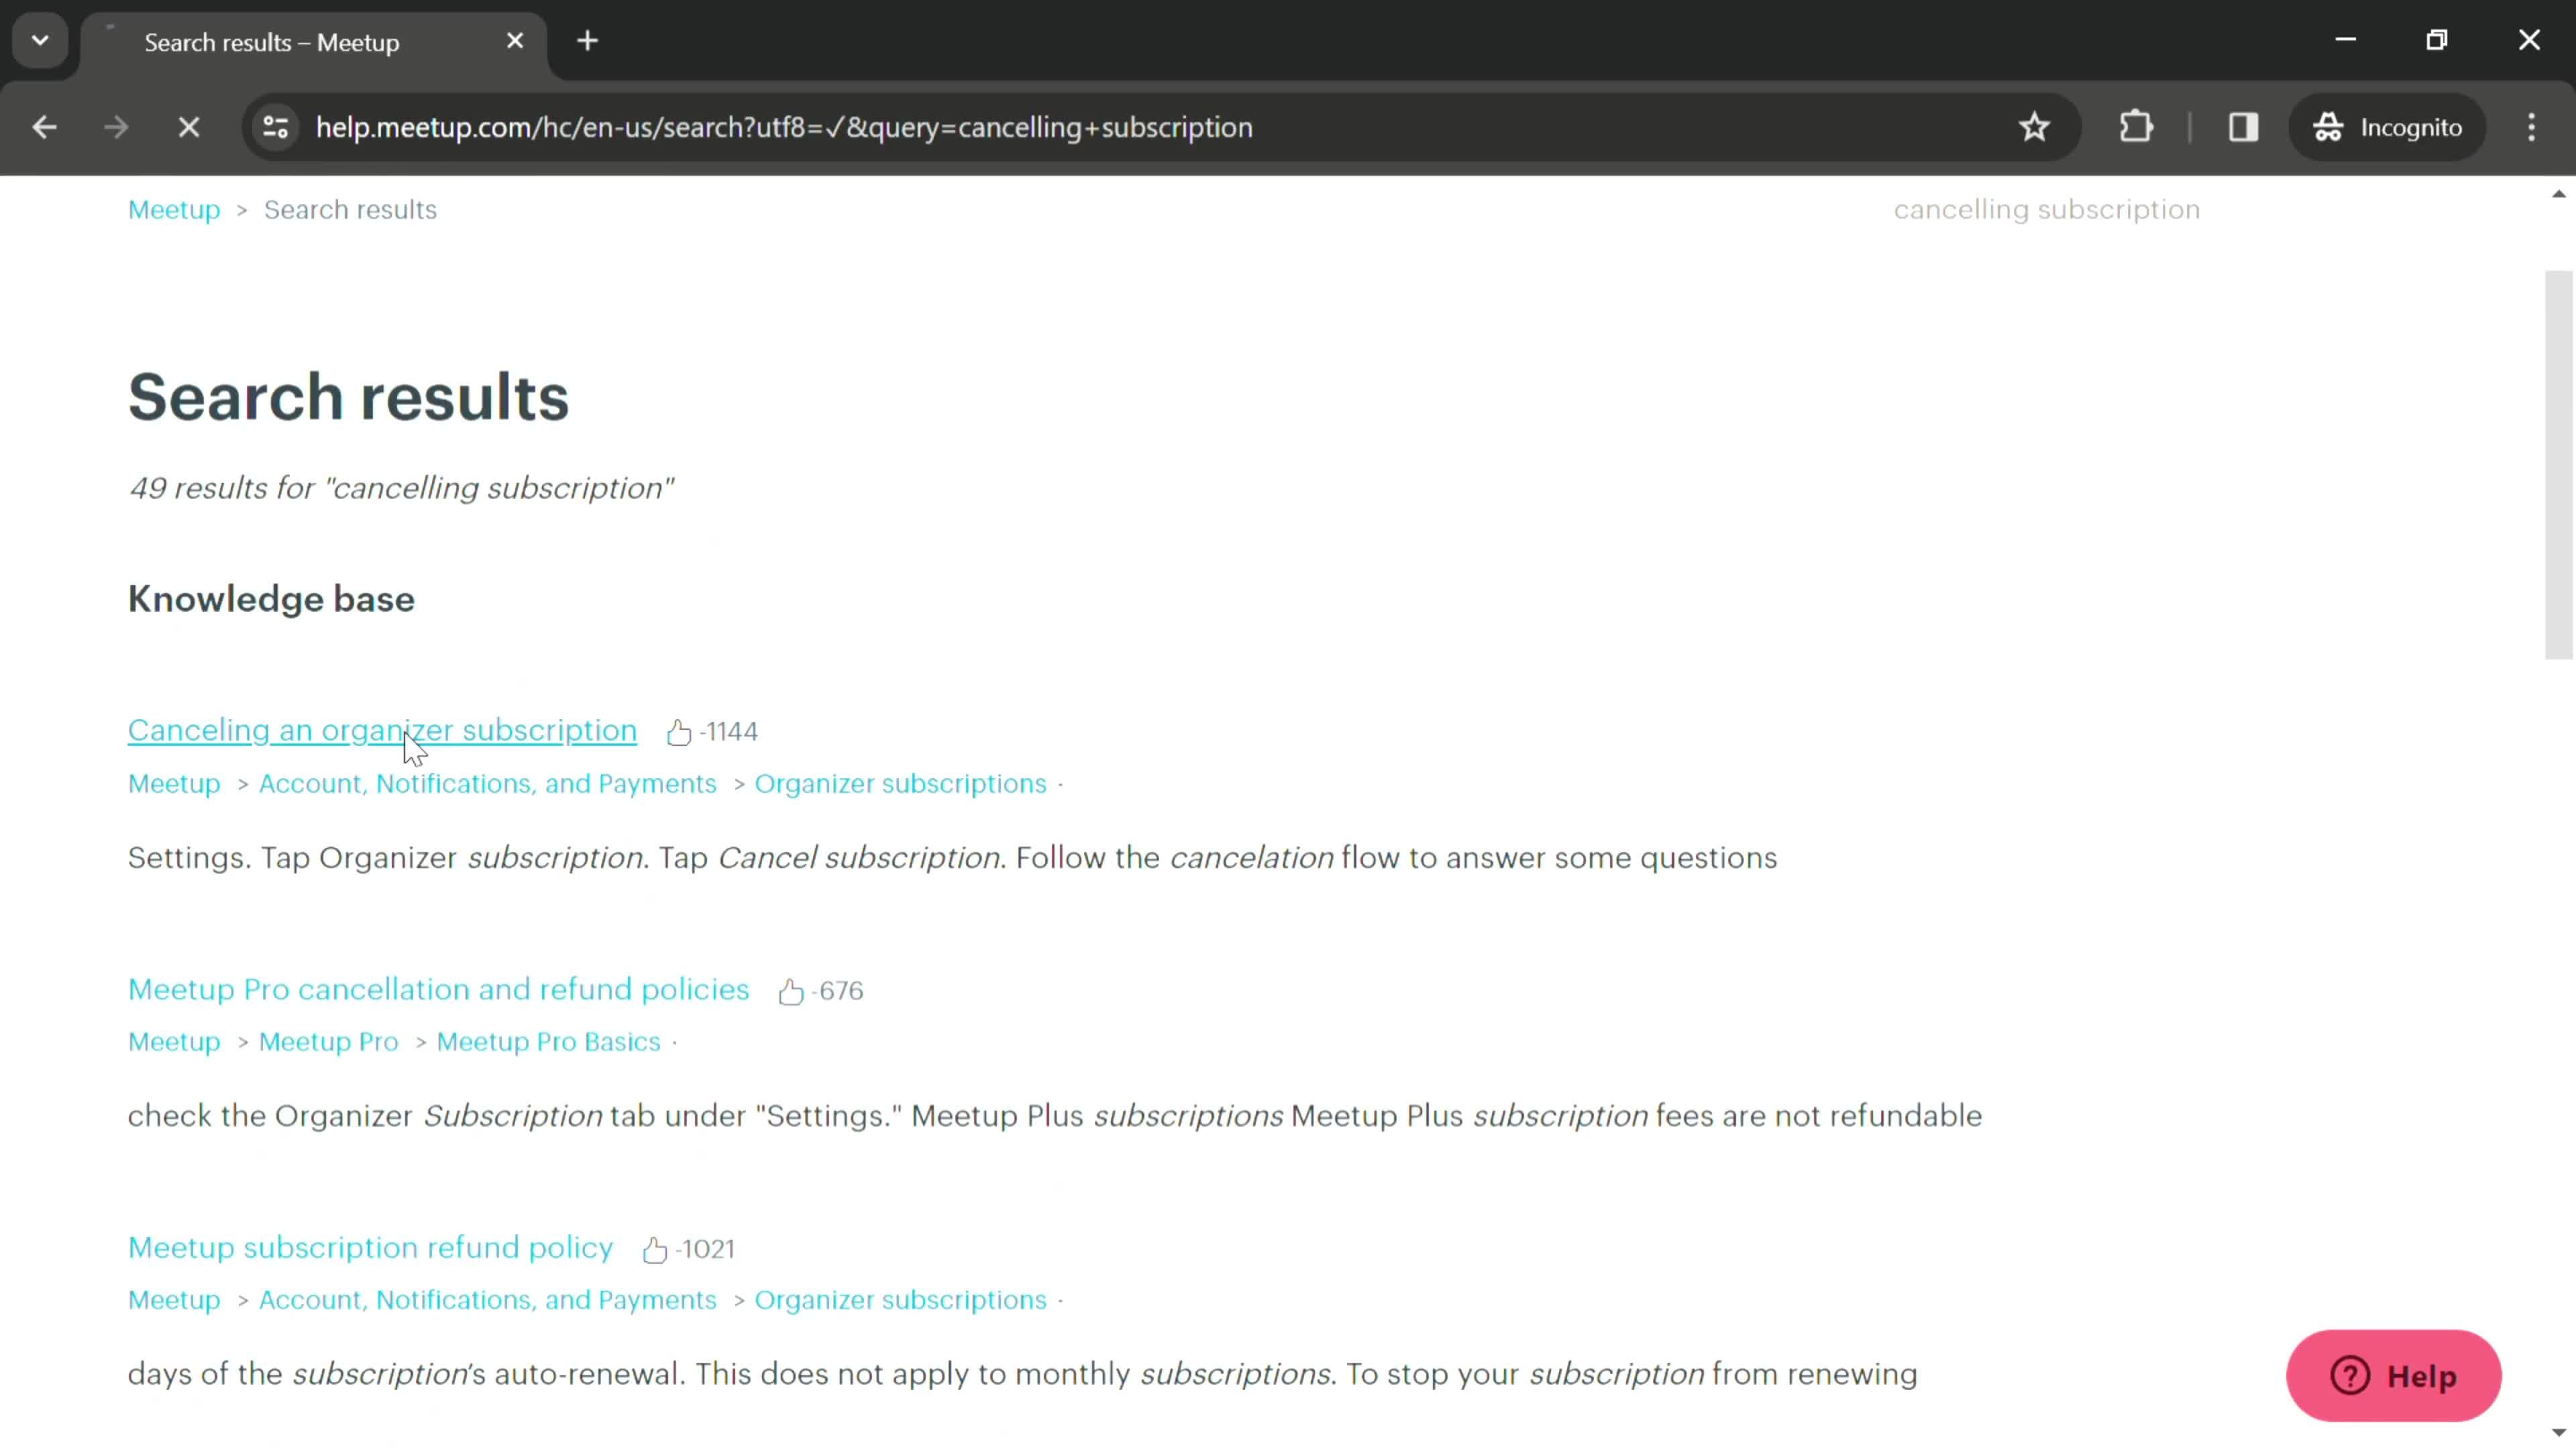The height and width of the screenshot is (1449, 2576).
Task: Click the snippet starting 'check the Organizer Subscription tab'
Action: click(x=1055, y=1116)
